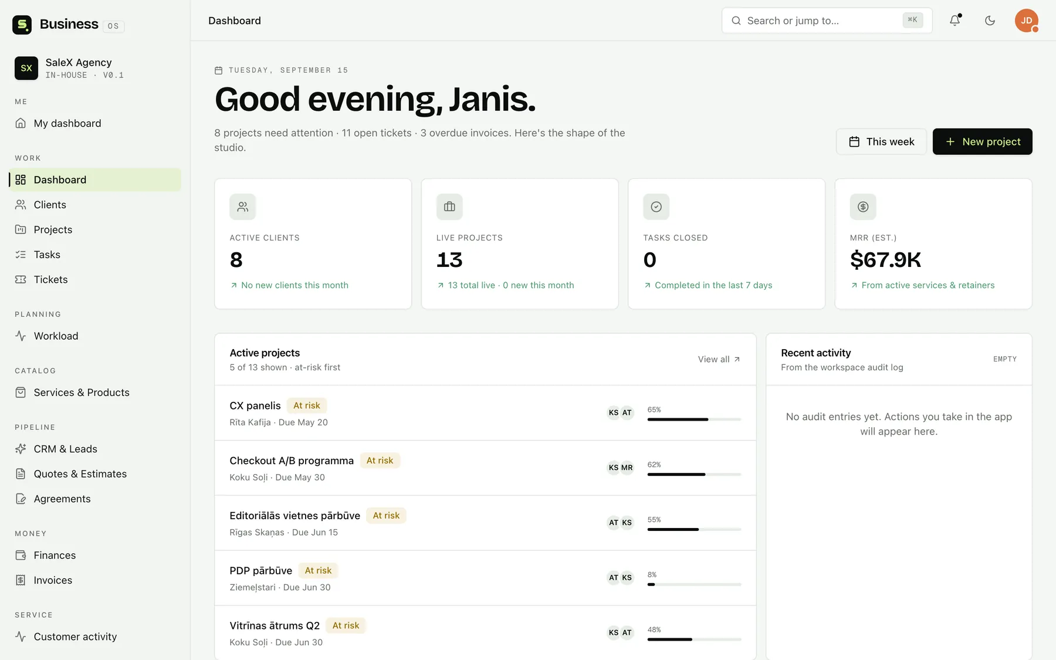Click the Business OS logo icon
Image resolution: width=1056 pixels, height=660 pixels.
coord(22,25)
